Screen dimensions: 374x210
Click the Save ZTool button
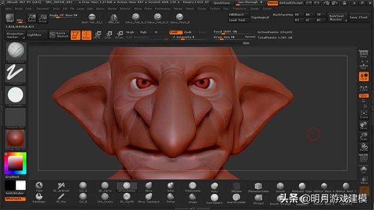pyautogui.click(x=358, y=17)
